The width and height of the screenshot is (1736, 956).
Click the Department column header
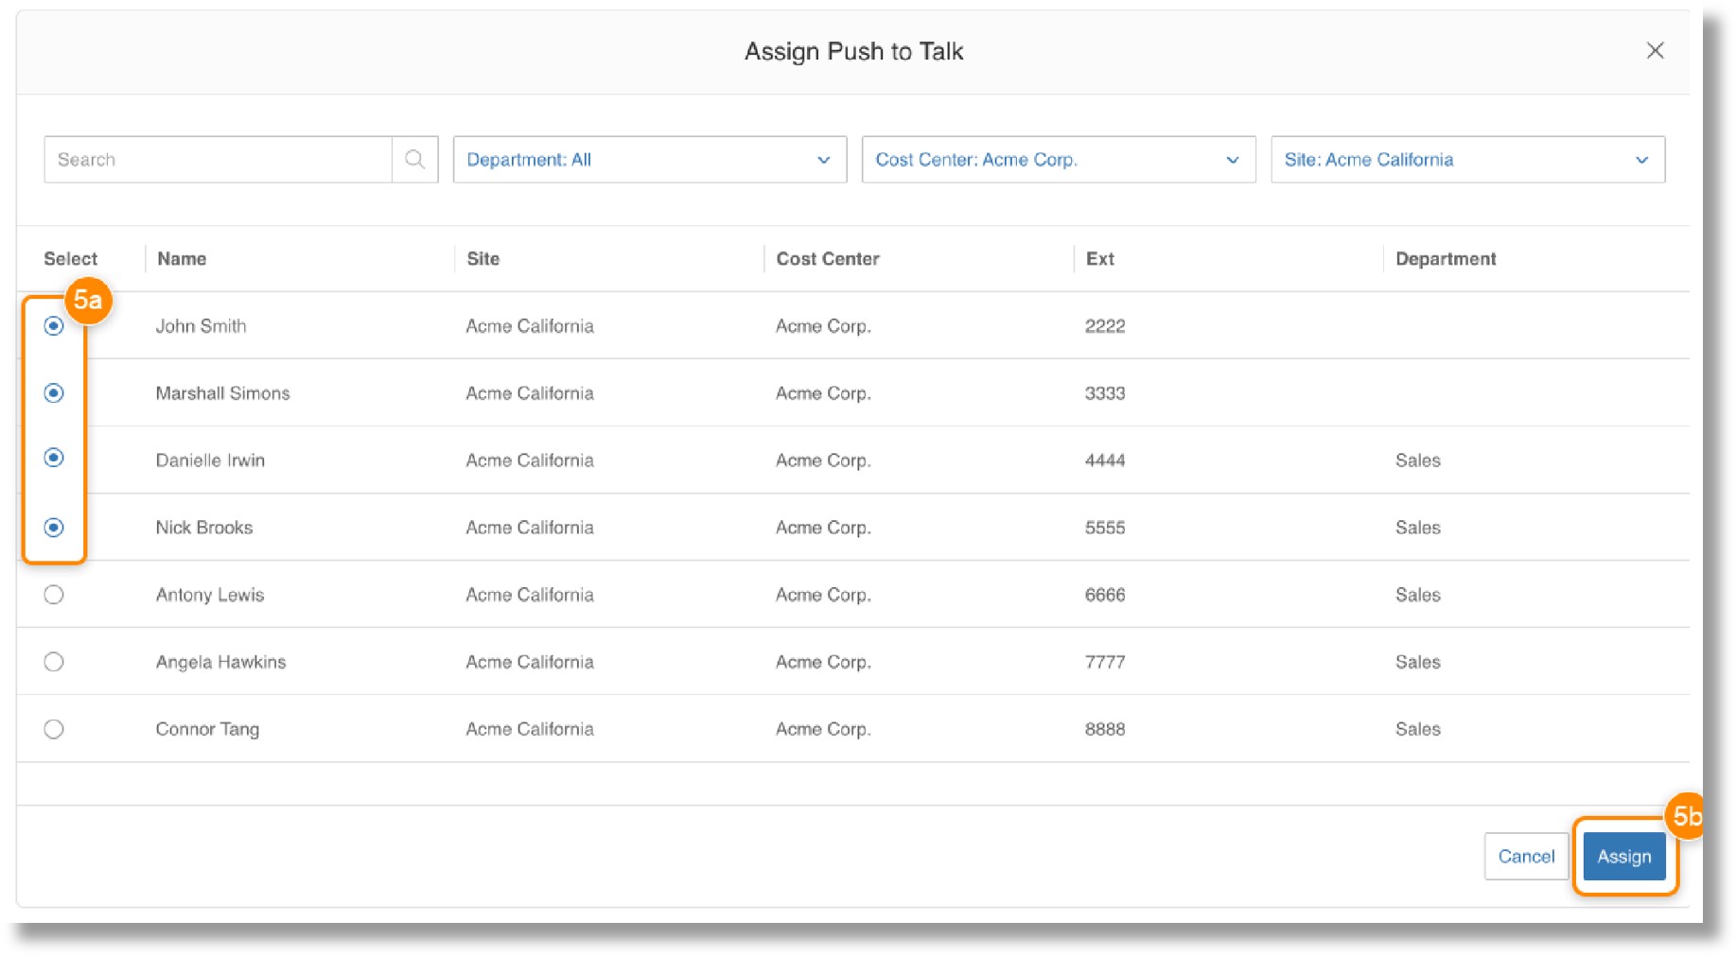[1445, 259]
